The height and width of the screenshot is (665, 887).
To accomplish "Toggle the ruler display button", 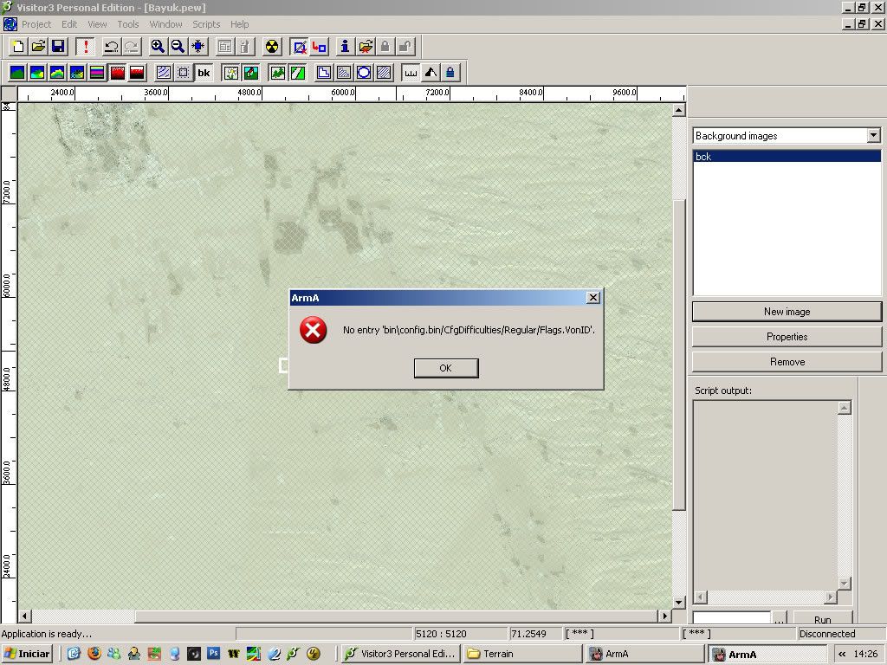I will (x=411, y=73).
